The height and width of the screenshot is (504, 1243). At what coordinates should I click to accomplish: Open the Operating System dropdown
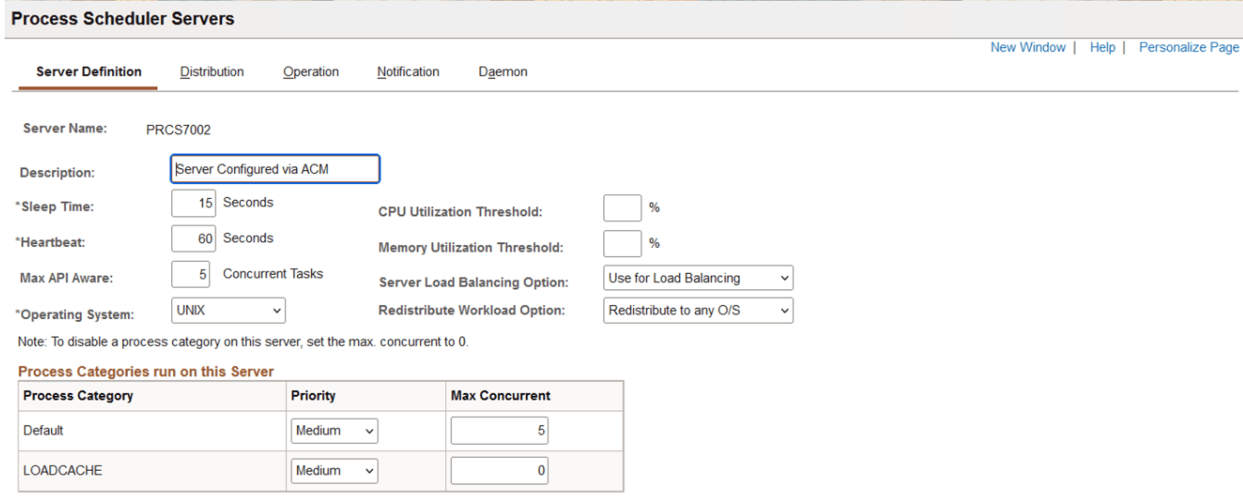[229, 311]
